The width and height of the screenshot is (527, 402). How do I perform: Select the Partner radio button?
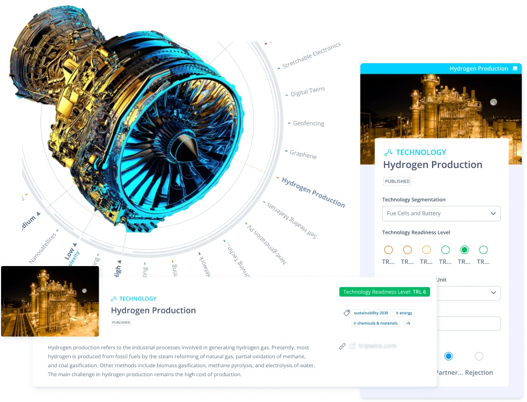pyautogui.click(x=448, y=356)
